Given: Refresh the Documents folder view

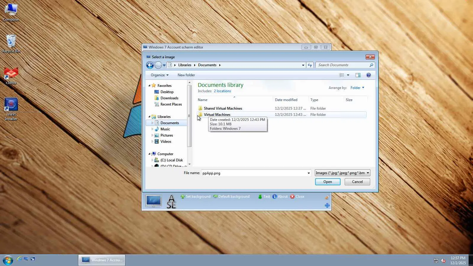Looking at the screenshot, I should (310, 65).
